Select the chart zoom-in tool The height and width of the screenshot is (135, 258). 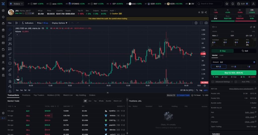point(10,75)
